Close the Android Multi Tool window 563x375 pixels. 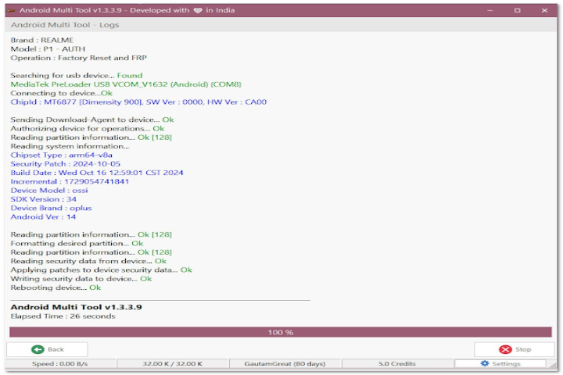[545, 11]
